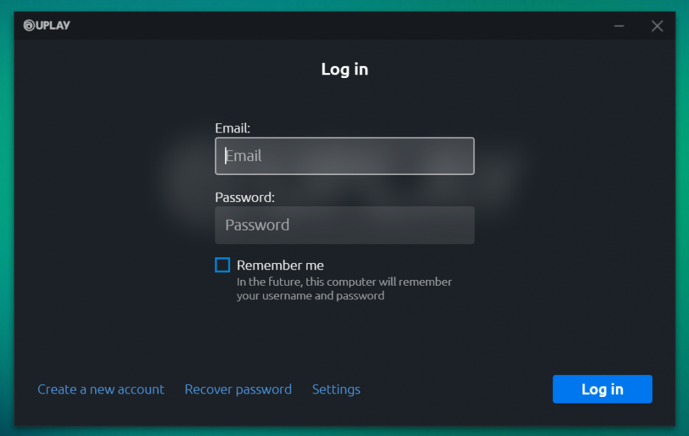
Task: Click empty dark area below the helper text
Action: [x=344, y=340]
